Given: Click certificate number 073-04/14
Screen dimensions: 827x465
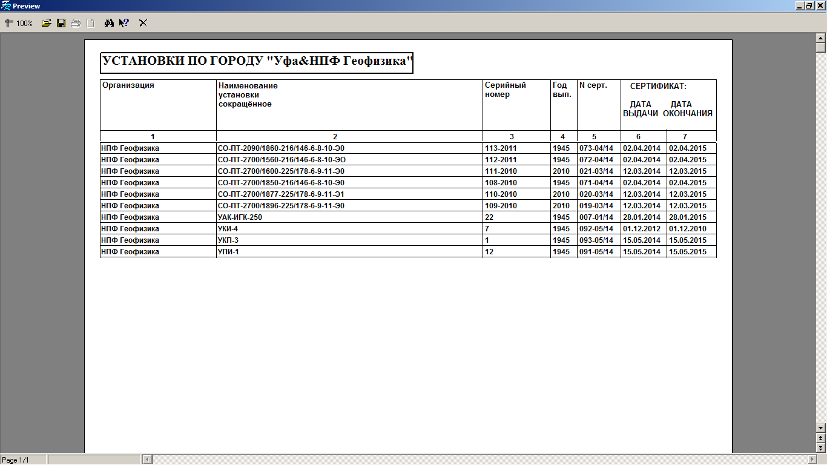Looking at the screenshot, I should click(x=596, y=148).
